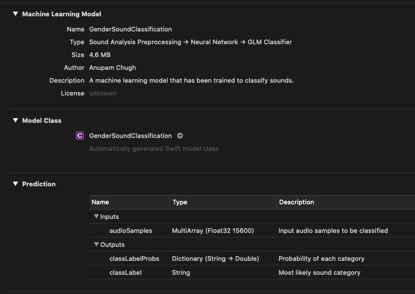Open generated class via arrow icon
415x294 pixels.
coord(180,136)
